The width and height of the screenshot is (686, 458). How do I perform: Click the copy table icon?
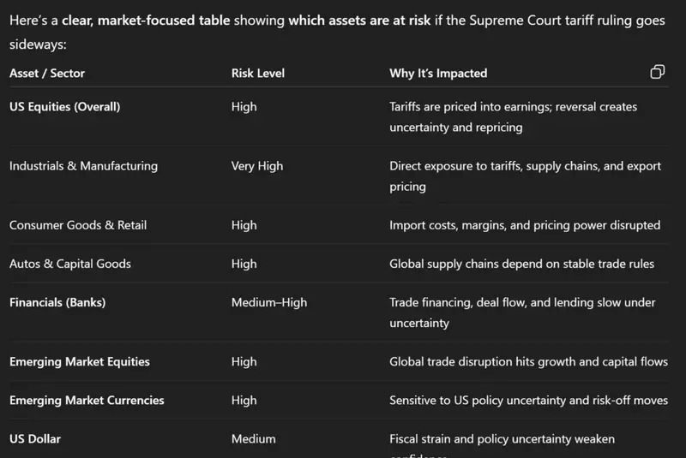(x=658, y=72)
